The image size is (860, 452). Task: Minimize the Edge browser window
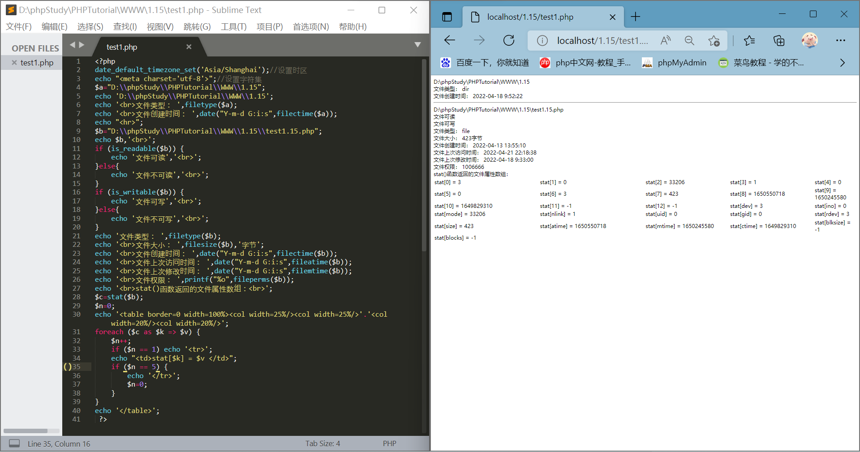(x=782, y=14)
